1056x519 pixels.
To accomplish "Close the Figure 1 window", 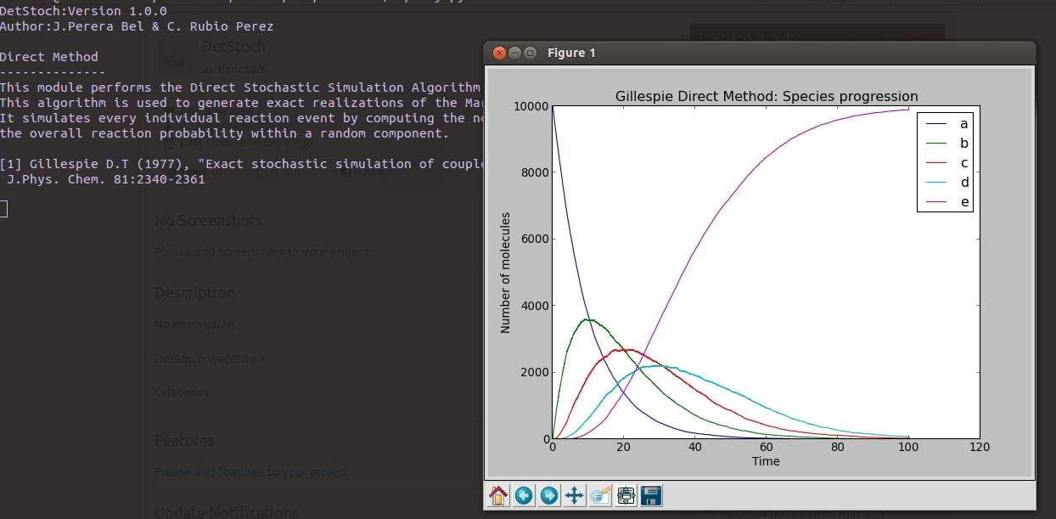I will [499, 53].
